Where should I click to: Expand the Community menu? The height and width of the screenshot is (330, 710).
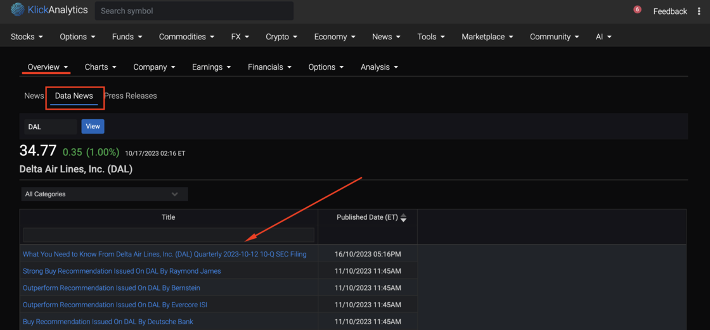(x=554, y=37)
